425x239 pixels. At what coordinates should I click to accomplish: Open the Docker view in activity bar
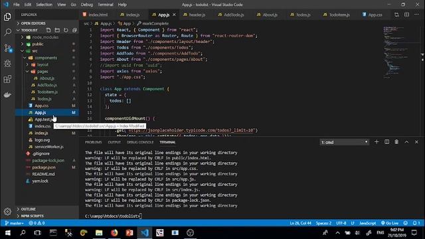tap(7, 95)
